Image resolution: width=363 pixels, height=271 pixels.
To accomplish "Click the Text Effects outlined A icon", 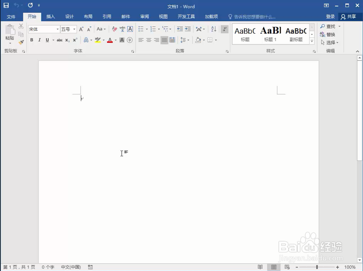I will coord(86,40).
